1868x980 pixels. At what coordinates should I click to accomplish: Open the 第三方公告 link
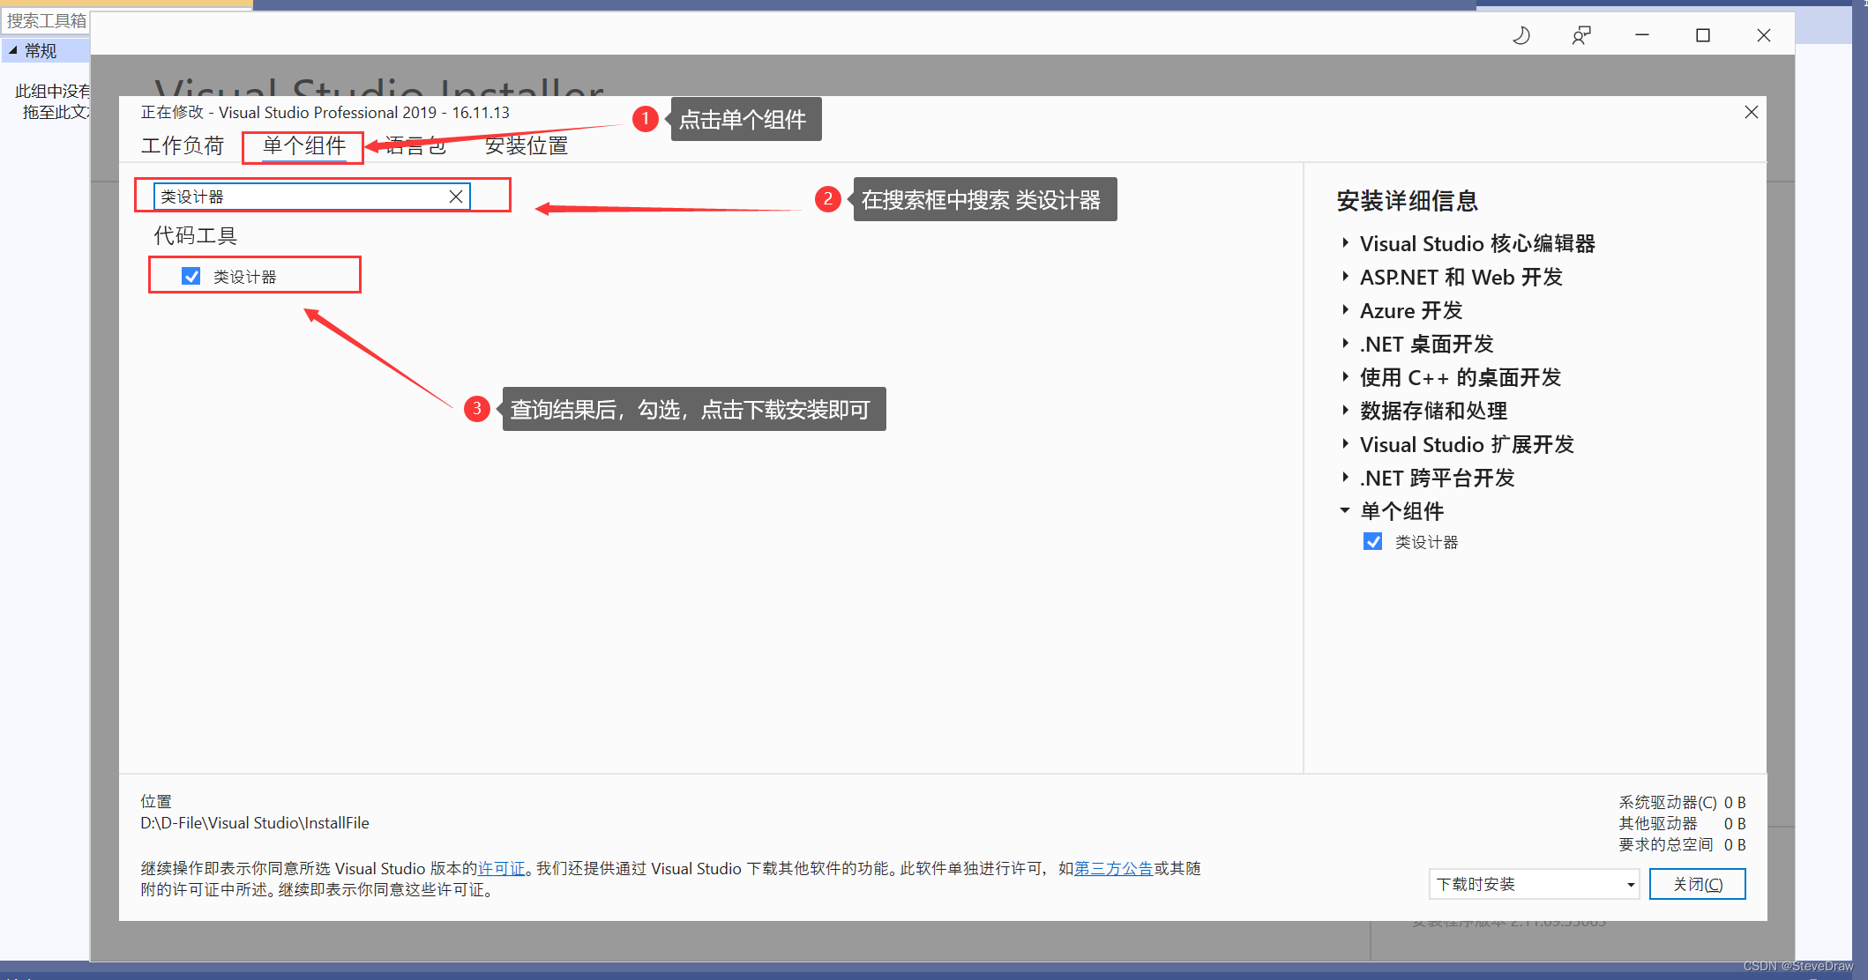pyautogui.click(x=1114, y=868)
